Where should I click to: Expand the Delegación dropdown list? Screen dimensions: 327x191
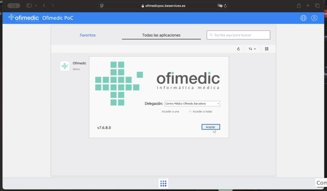pyautogui.click(x=218, y=104)
